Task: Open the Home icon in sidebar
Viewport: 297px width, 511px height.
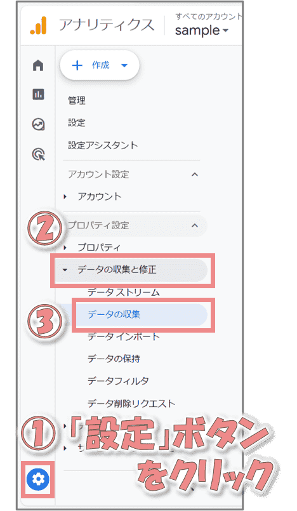Action: 38,65
